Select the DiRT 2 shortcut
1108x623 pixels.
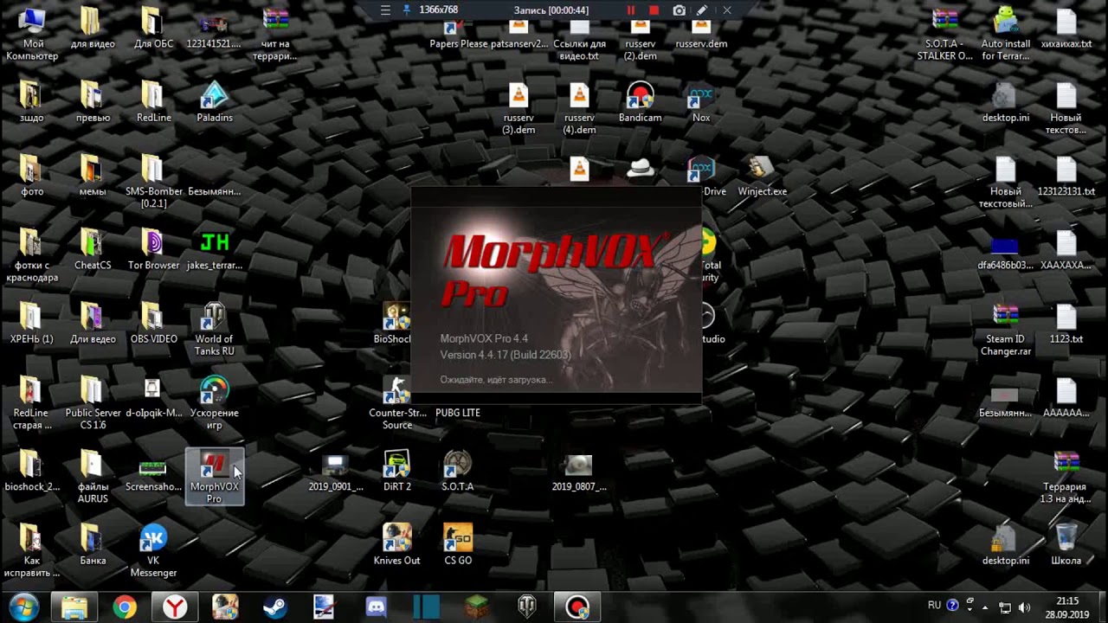coord(397,472)
